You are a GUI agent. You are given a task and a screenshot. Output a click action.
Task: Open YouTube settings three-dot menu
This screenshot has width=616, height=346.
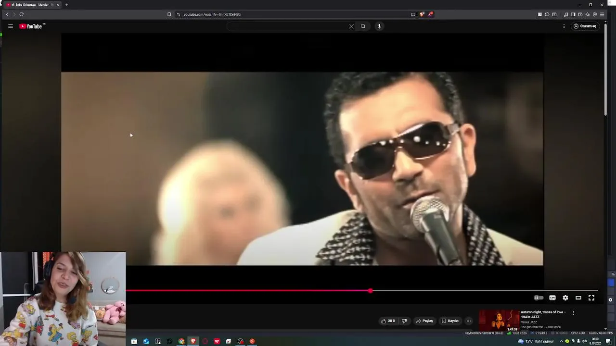click(564, 26)
